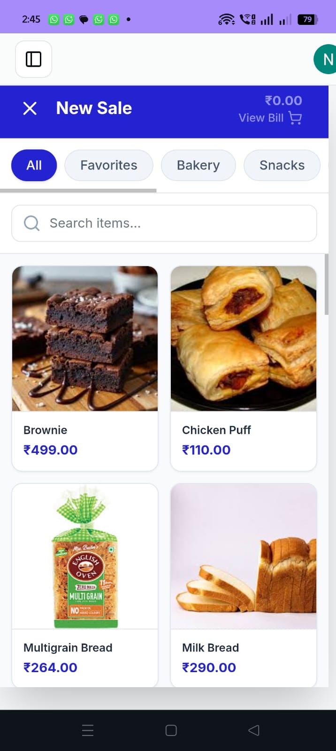The image size is (336, 751).
Task: Open the cart icon next to View Bill
Action: (295, 118)
